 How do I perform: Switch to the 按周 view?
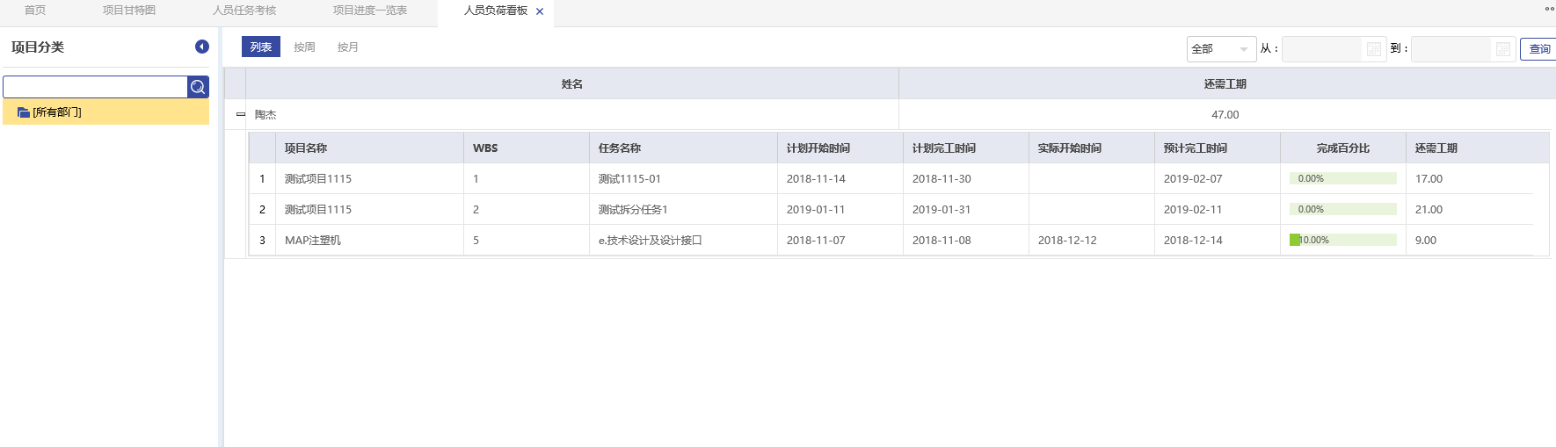[x=304, y=47]
